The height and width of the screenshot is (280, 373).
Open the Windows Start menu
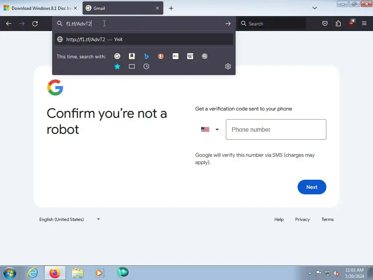point(10,273)
